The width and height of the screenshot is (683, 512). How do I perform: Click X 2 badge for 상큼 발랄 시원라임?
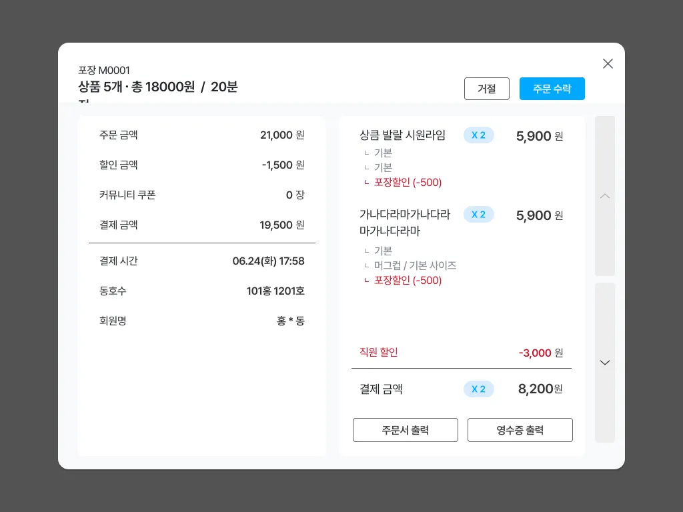478,135
